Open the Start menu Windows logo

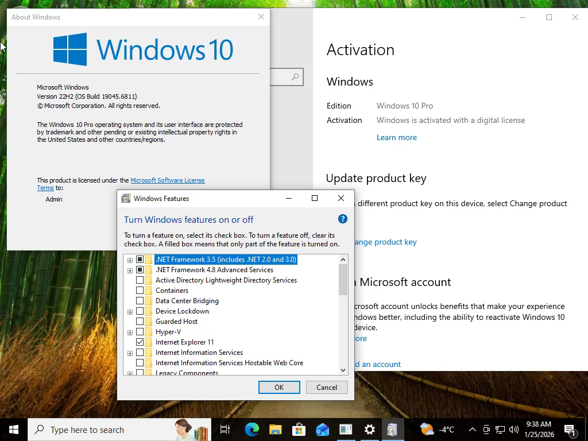coord(14,430)
